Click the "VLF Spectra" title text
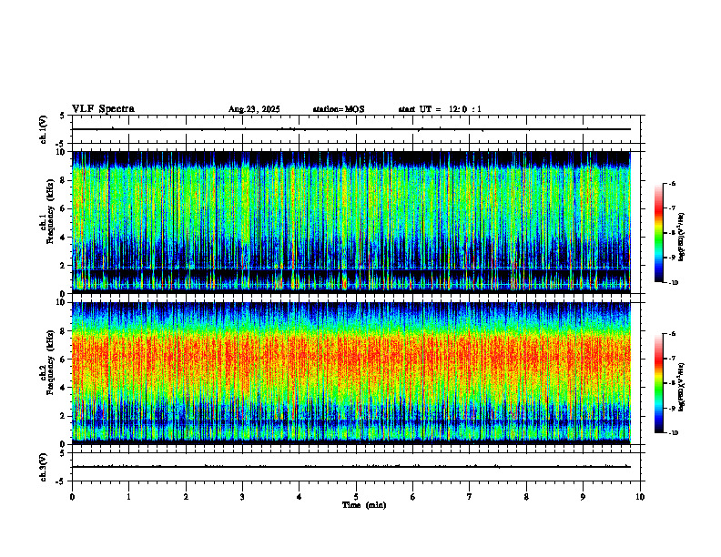 [x=103, y=109]
